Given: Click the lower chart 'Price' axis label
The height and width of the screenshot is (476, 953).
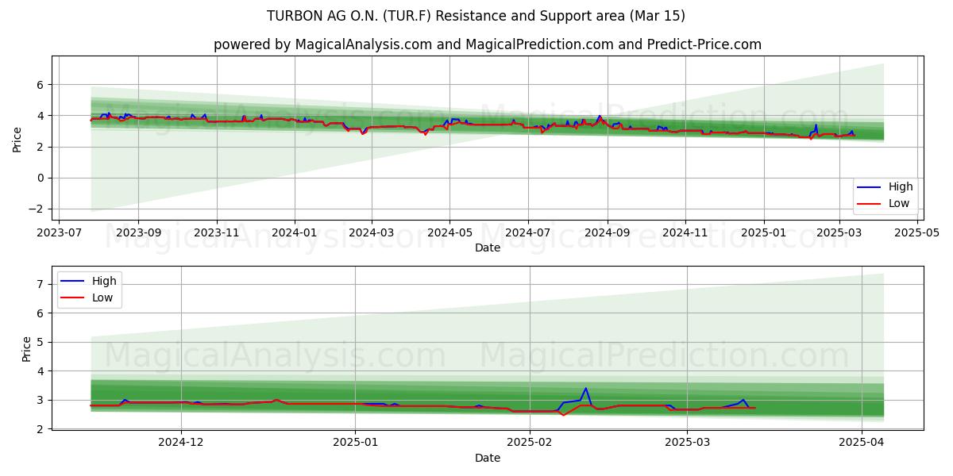Looking at the screenshot, I should tap(27, 349).
